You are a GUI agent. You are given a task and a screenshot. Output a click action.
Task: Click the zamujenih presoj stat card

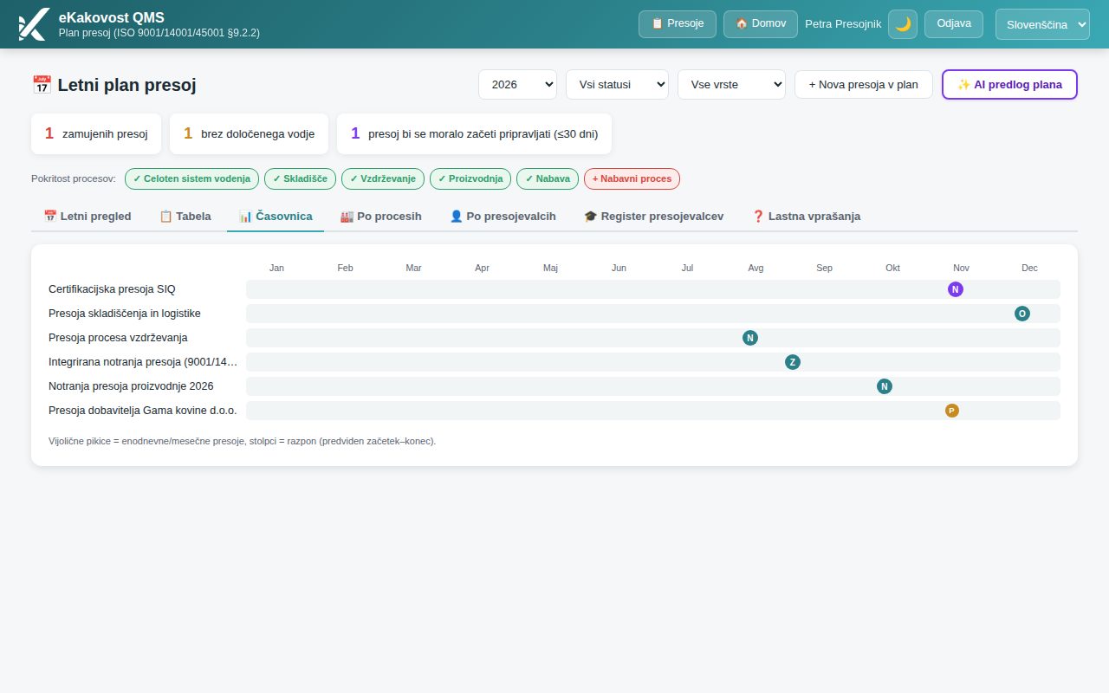tap(96, 133)
